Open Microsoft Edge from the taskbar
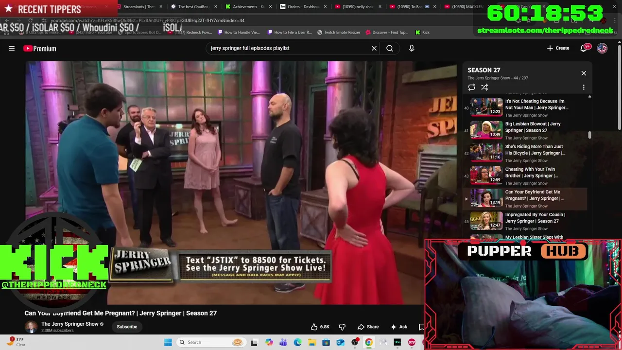622x350 pixels. tap(297, 342)
